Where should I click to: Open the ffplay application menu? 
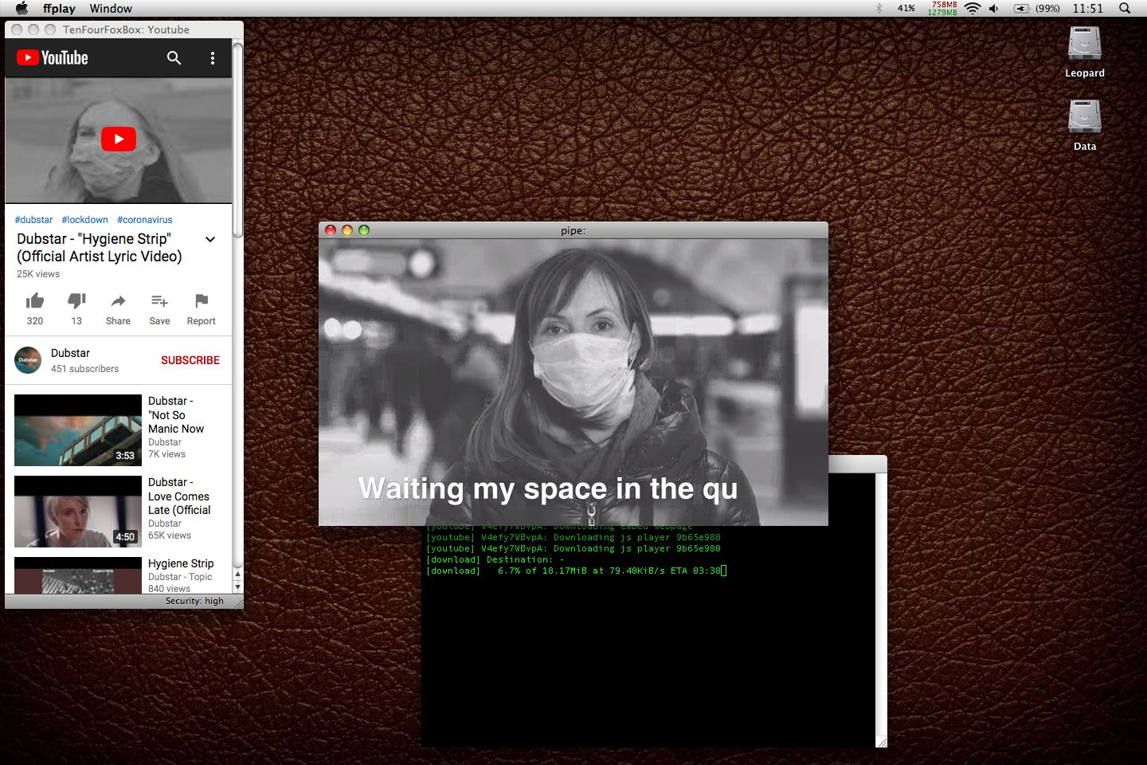click(59, 9)
